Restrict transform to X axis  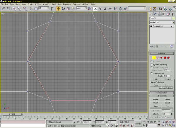[95, 9]
